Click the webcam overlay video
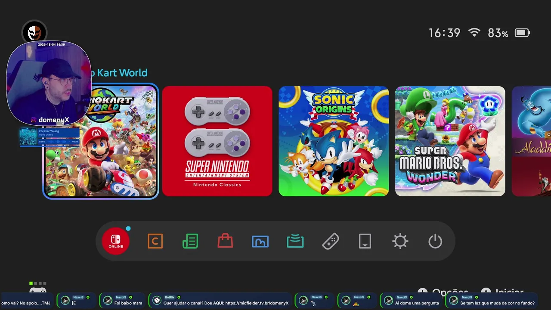The height and width of the screenshot is (310, 551). (x=48, y=83)
